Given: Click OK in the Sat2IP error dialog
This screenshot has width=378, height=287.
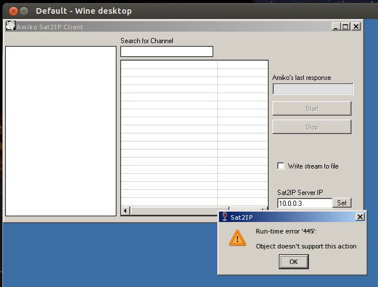Looking at the screenshot, I should click(294, 262).
